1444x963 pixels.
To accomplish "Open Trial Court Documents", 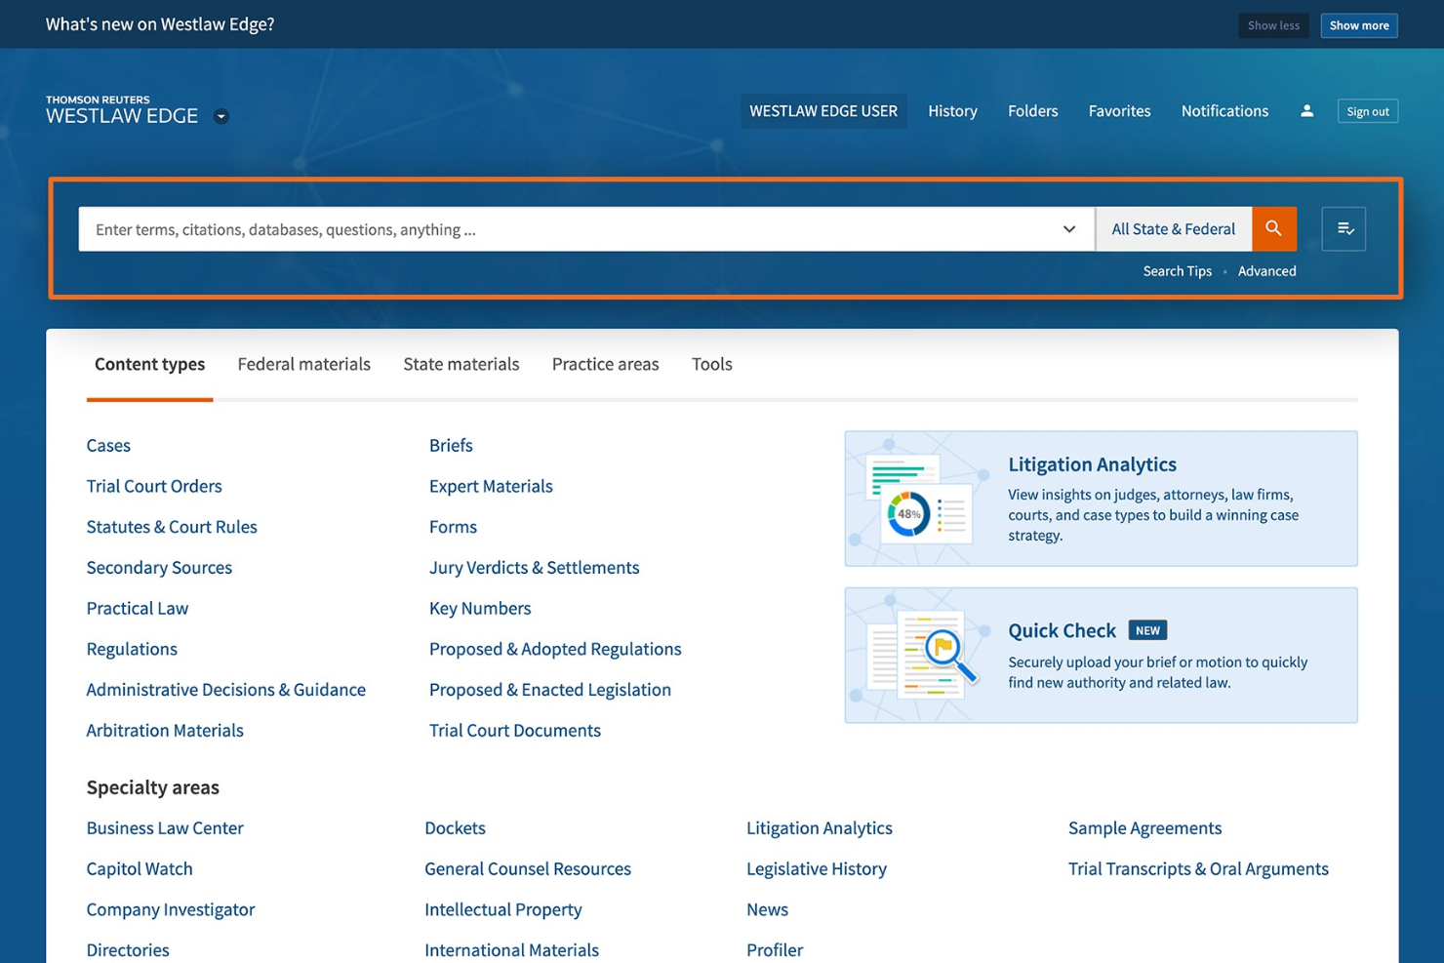I will pyautogui.click(x=515, y=731).
